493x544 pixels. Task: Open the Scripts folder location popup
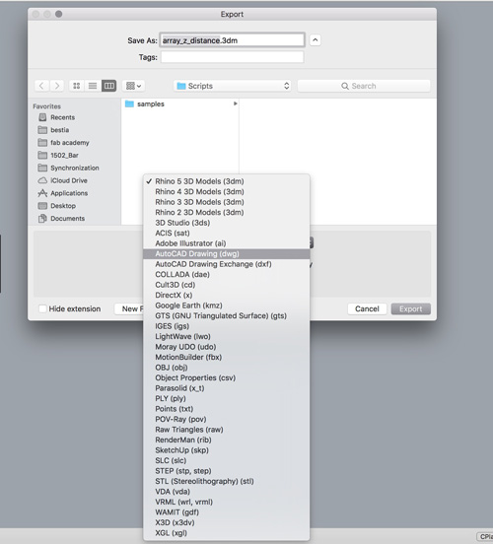pos(233,86)
